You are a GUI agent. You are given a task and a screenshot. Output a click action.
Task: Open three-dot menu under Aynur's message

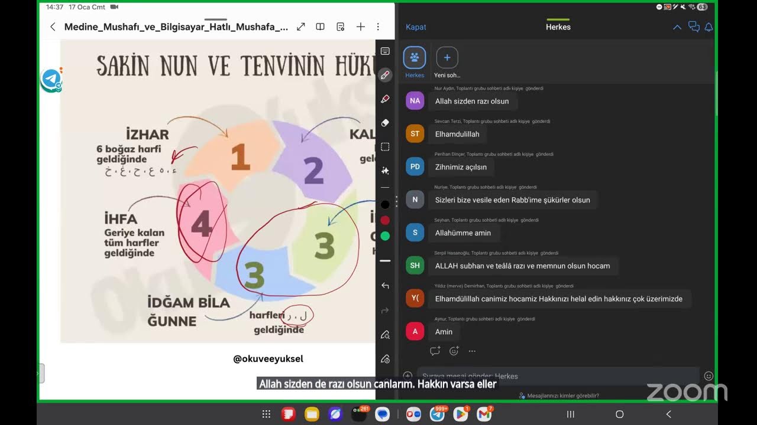[x=472, y=351]
